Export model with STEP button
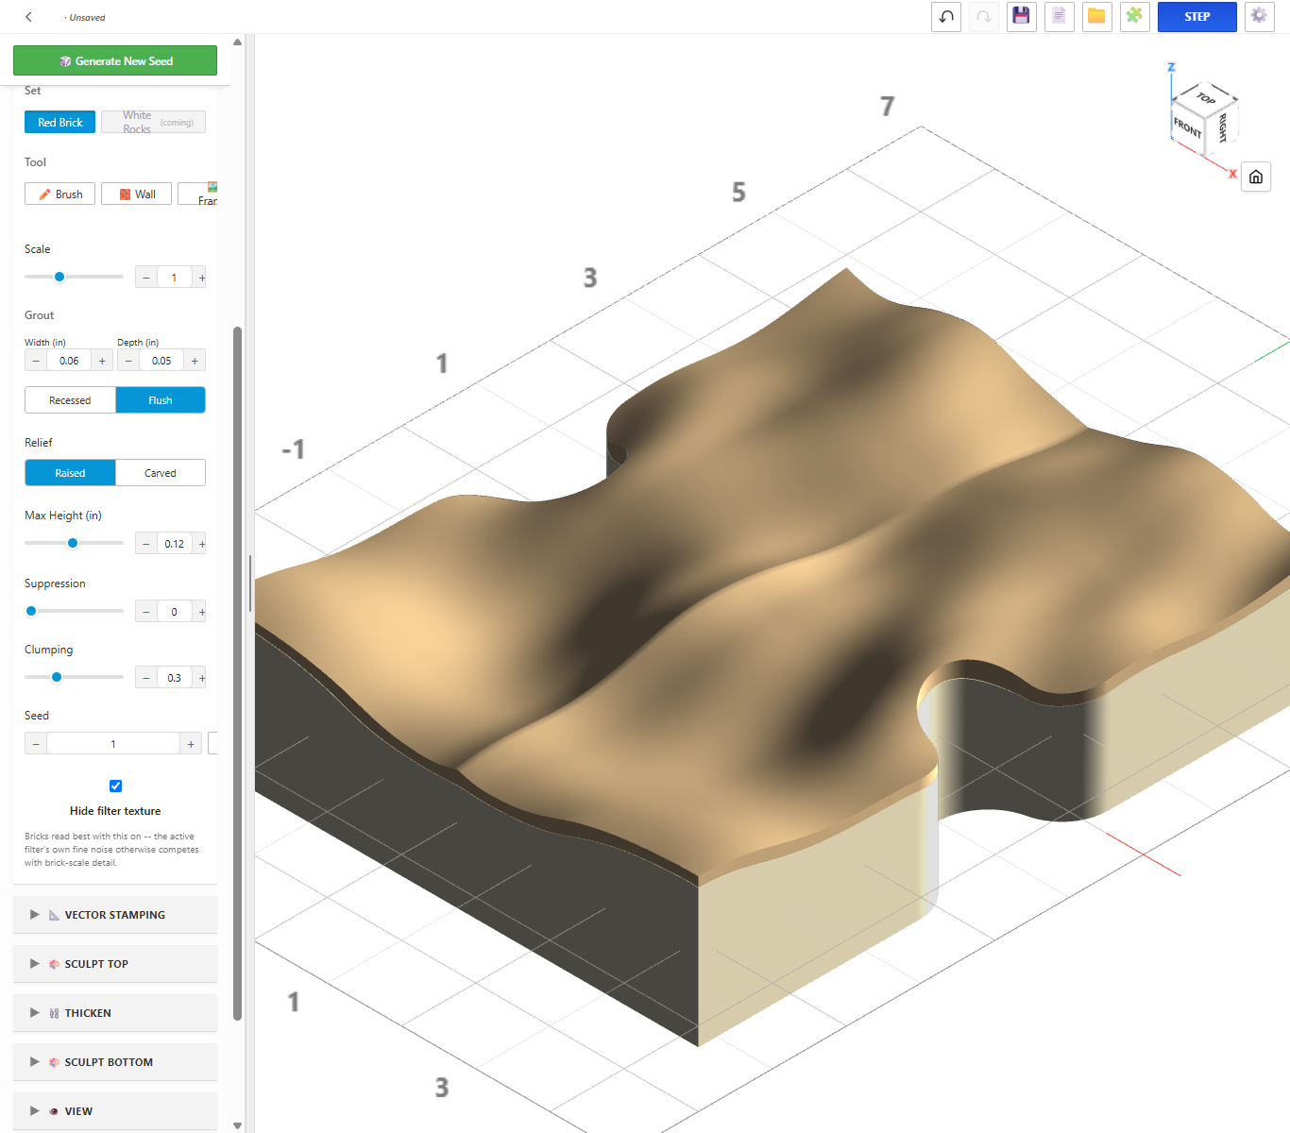Screen dimensions: 1290x1133 coord(1197,17)
